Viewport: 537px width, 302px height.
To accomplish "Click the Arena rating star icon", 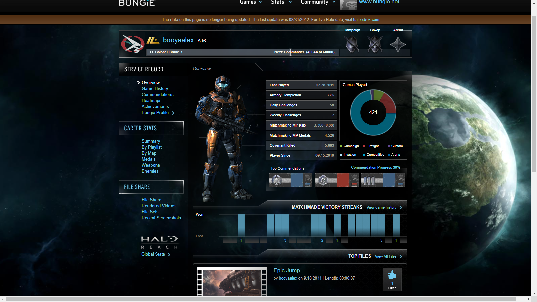I will [x=398, y=44].
